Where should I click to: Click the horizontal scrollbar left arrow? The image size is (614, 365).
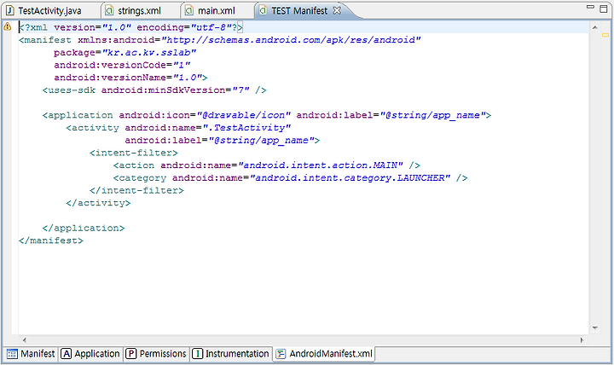(24, 340)
